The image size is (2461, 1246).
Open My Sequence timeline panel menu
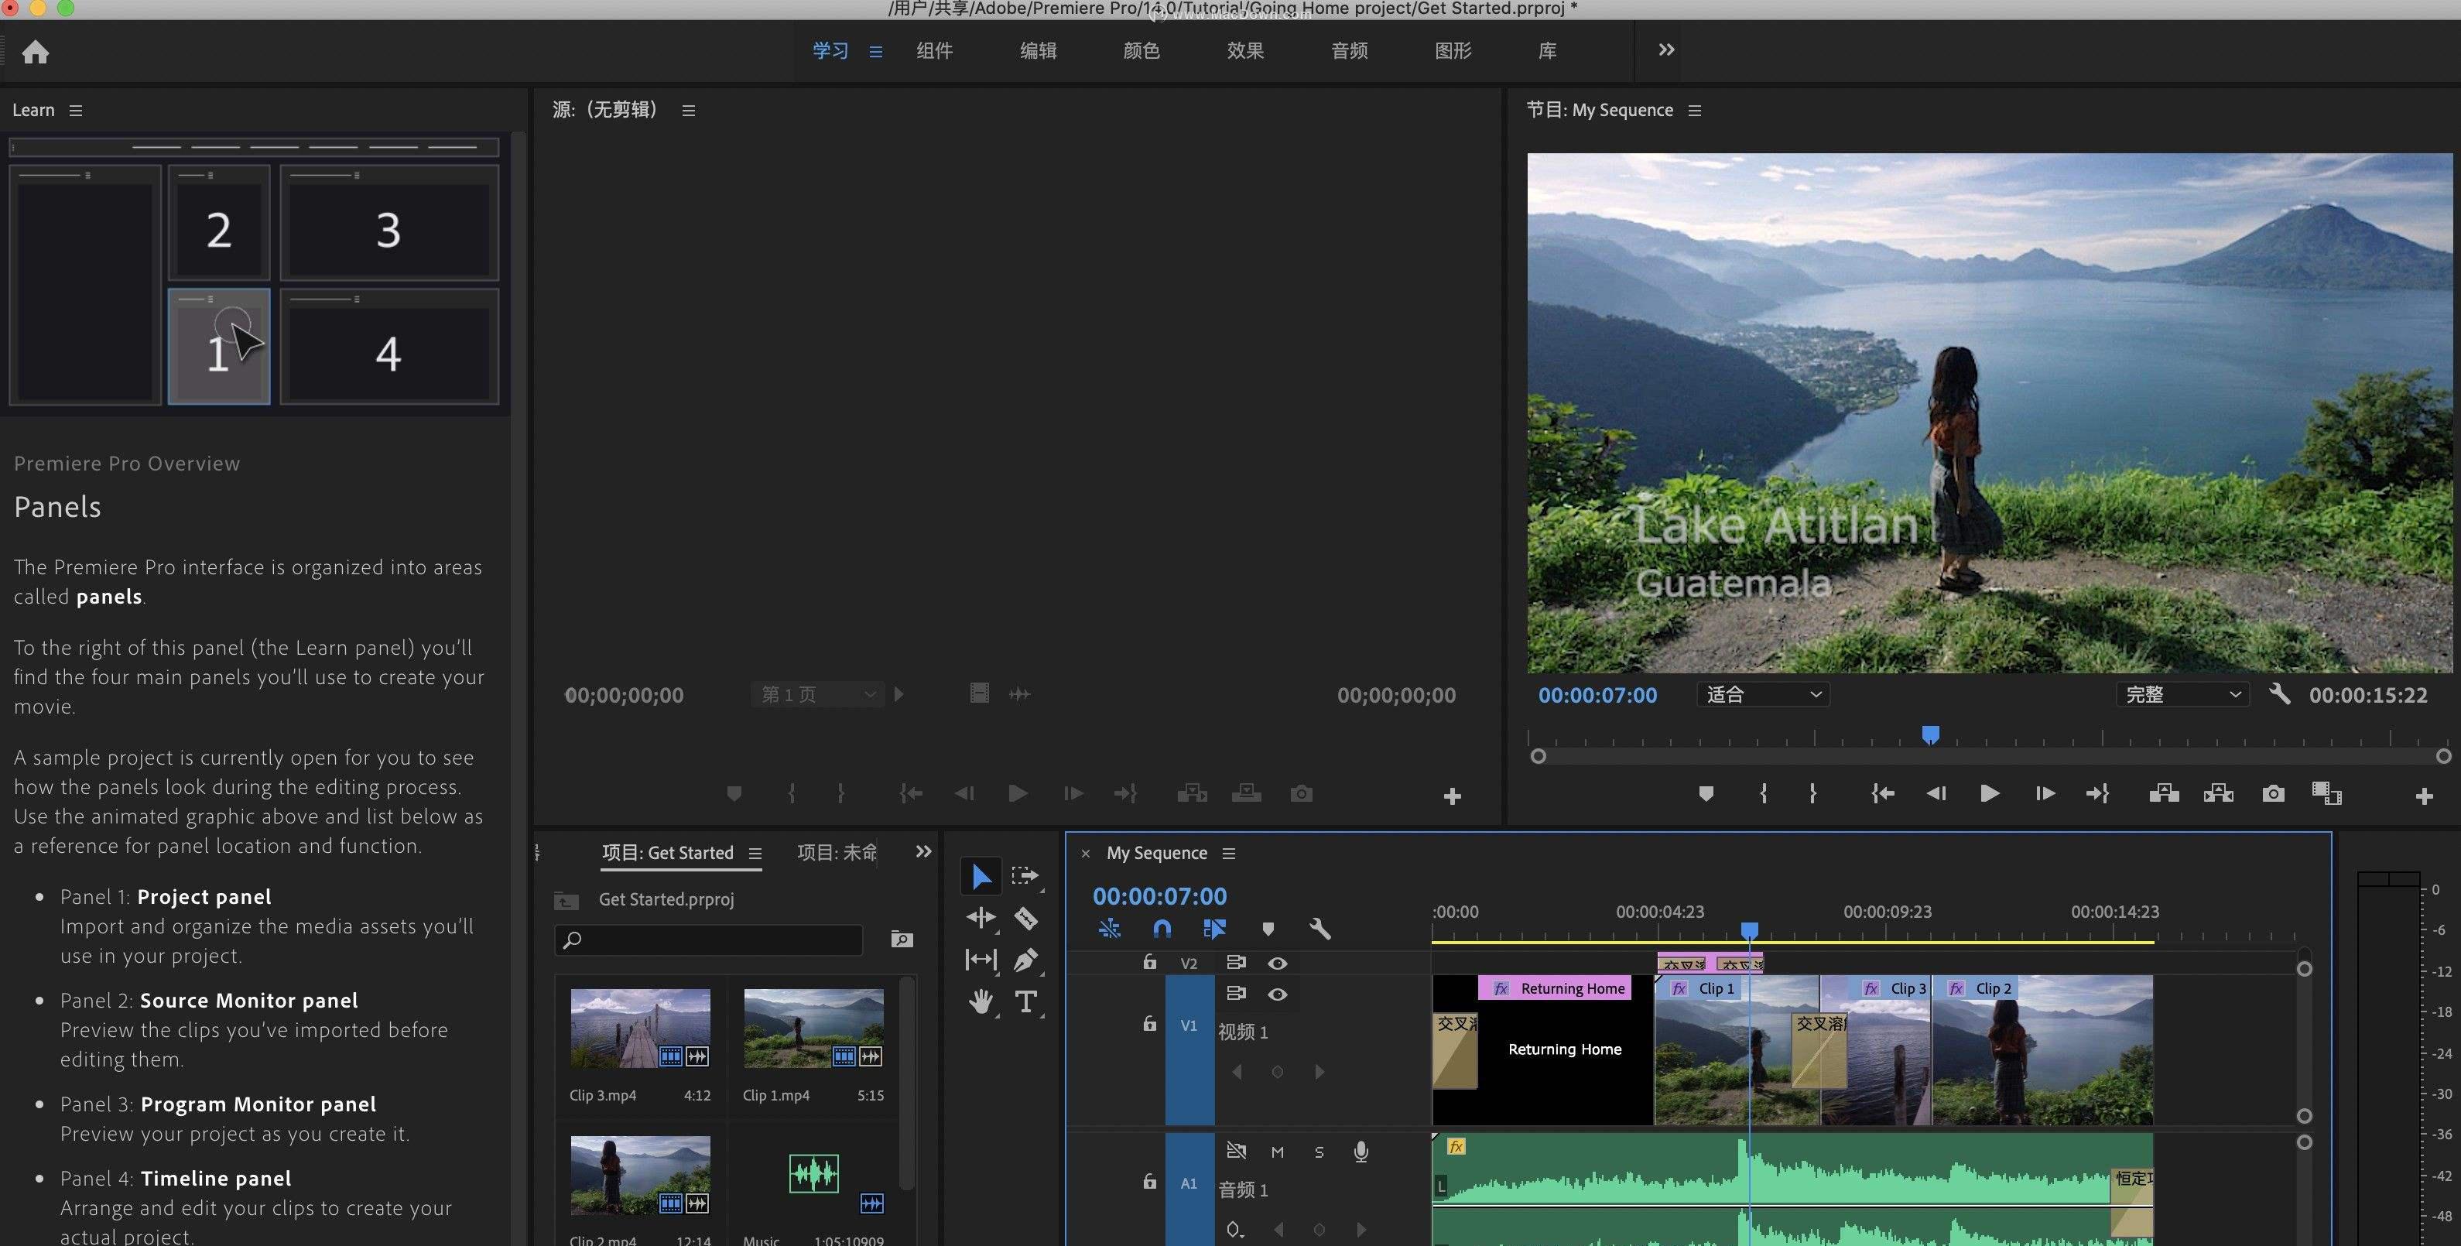point(1229,854)
